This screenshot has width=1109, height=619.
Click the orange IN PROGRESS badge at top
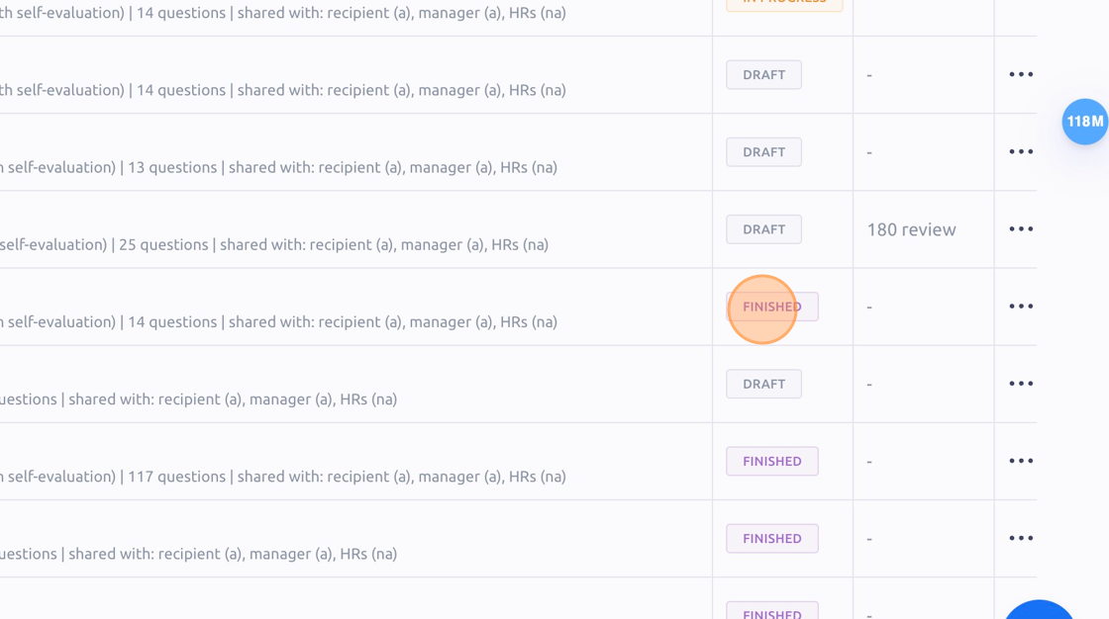tap(784, 4)
